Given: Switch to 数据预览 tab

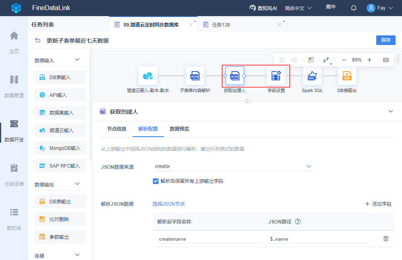Looking at the screenshot, I should [179, 129].
